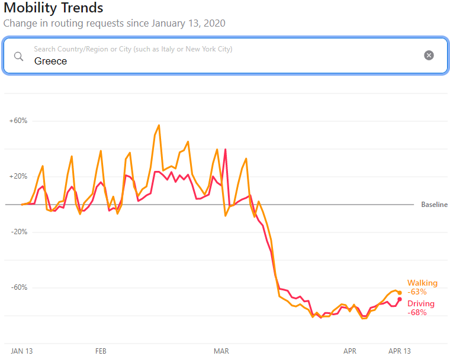Click the magnifying glass search icon
The height and width of the screenshot is (356, 450).
(x=19, y=56)
